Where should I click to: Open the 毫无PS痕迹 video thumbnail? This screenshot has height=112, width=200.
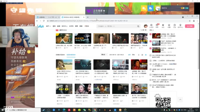(120, 64)
